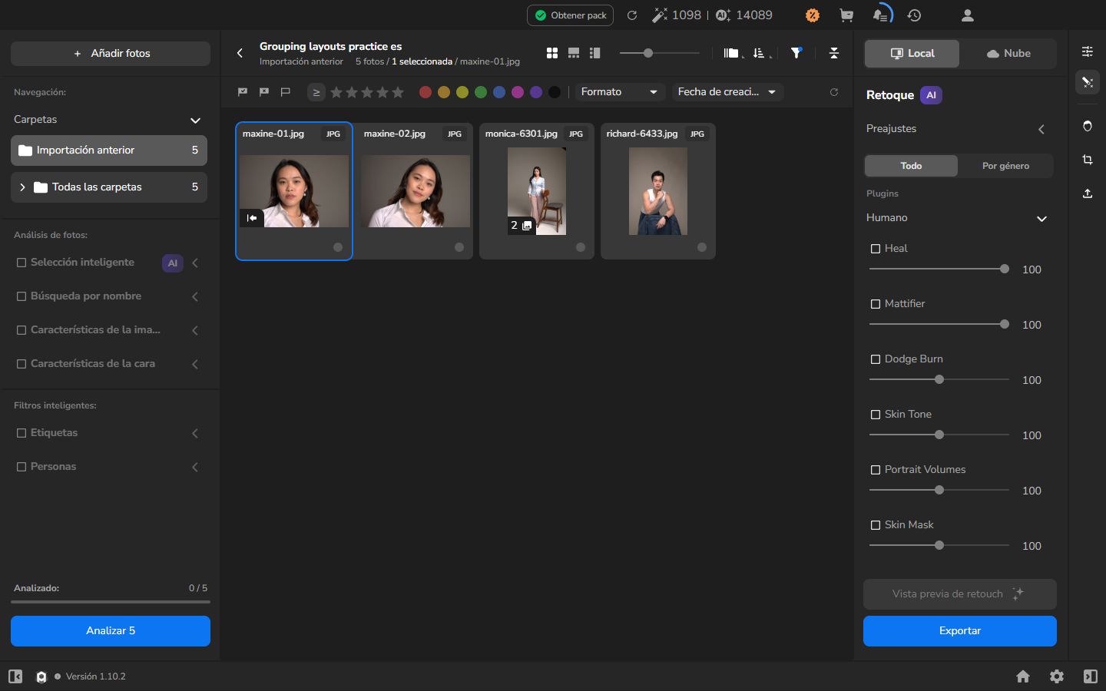The height and width of the screenshot is (691, 1106).
Task: Click the orange discount badge icon
Action: [x=813, y=15]
